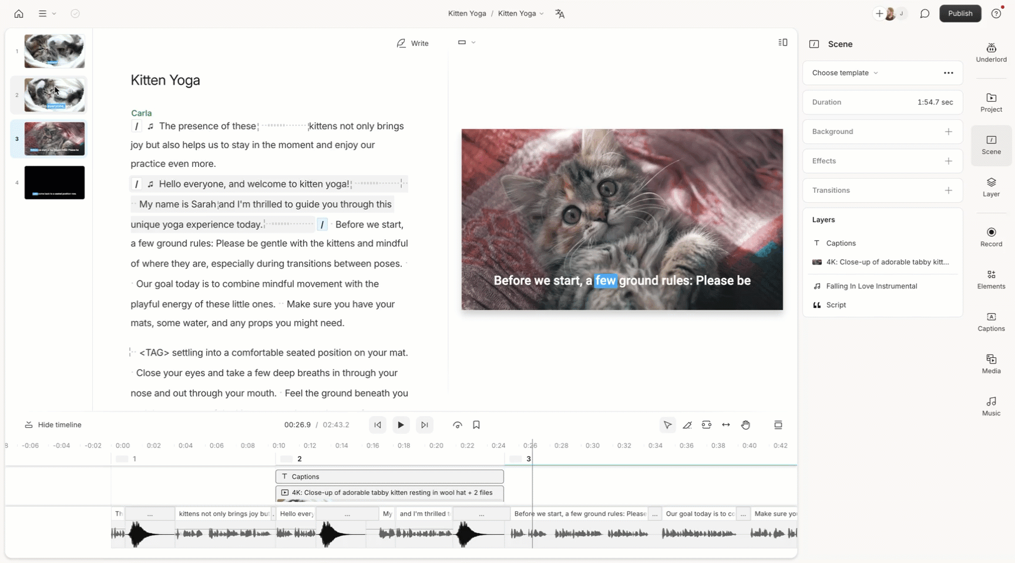Select the arrow selection tool

coord(667,425)
